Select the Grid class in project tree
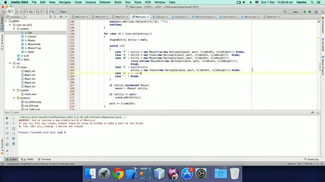Viewport: 325px width, 182px height. tap(26, 56)
